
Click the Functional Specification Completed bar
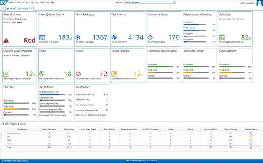[x=160, y=67]
